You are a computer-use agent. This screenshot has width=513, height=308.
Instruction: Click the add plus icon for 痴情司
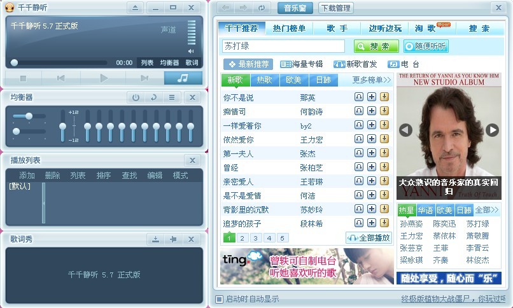pyautogui.click(x=372, y=111)
